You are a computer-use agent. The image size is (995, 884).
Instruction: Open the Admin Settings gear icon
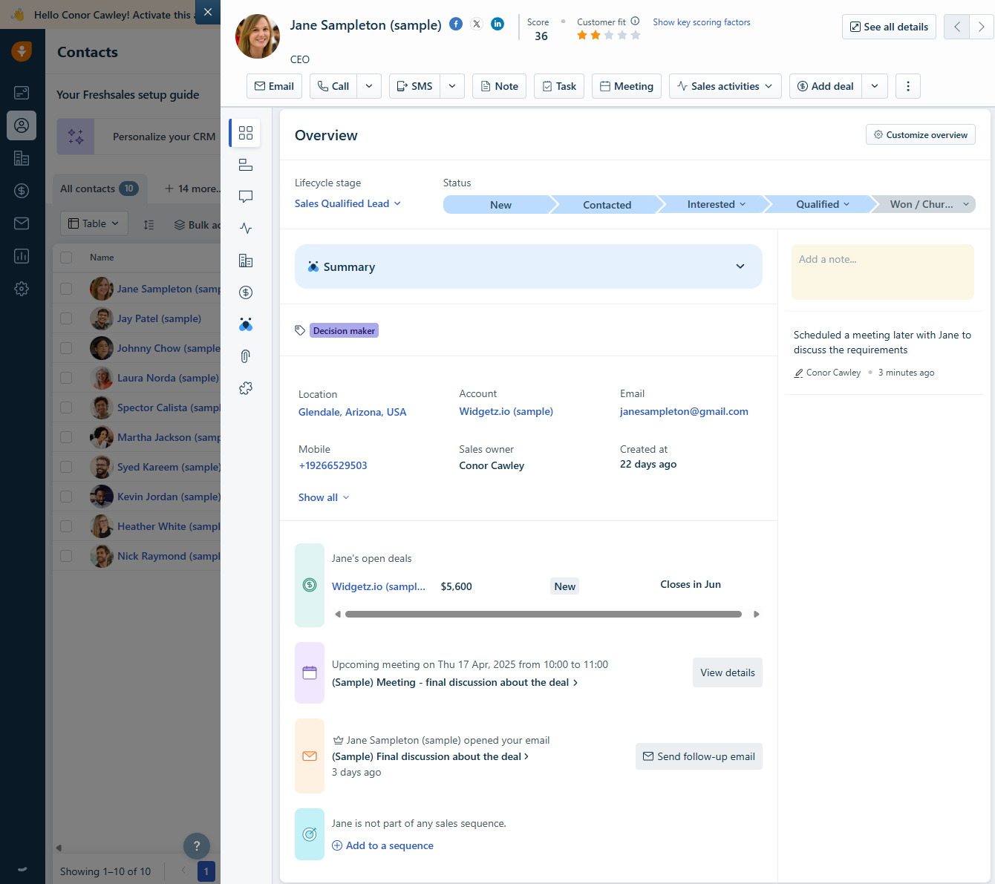(x=21, y=289)
